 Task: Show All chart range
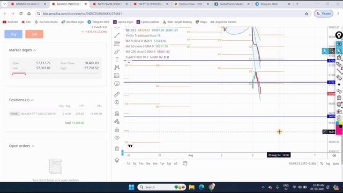[176, 164]
